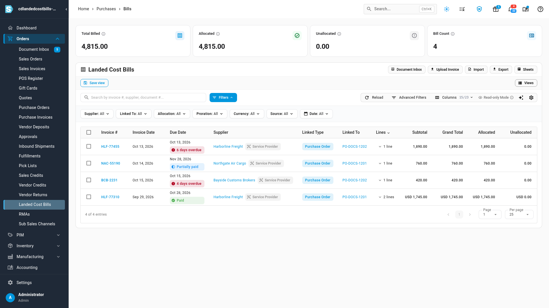This screenshot has height=308, width=549.
Task: Open Vendor Credits in sidebar
Action: tap(32, 185)
